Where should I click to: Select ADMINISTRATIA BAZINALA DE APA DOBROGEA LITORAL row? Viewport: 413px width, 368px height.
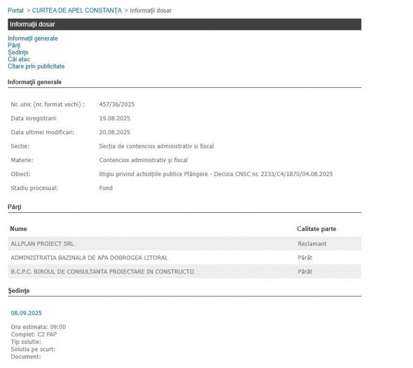[185, 258]
